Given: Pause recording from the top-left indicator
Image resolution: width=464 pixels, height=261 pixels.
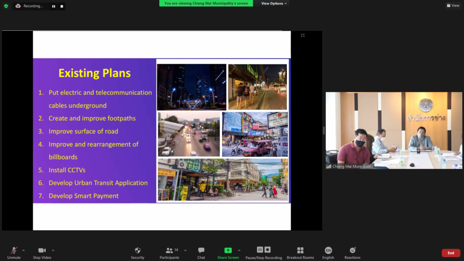Looking at the screenshot, I should pyautogui.click(x=53, y=6).
